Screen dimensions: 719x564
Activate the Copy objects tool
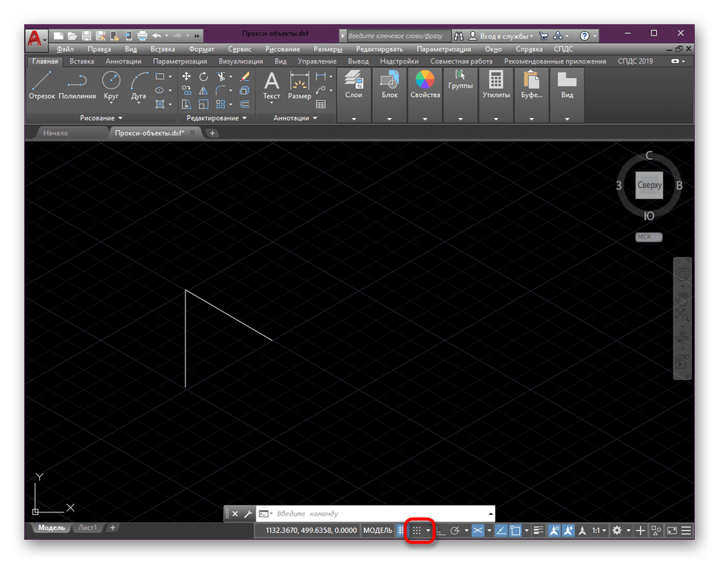click(186, 90)
